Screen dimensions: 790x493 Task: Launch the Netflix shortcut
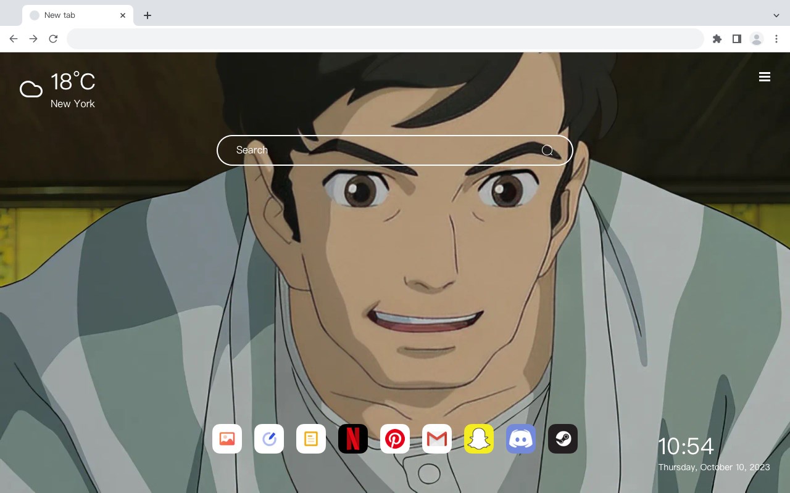tap(353, 439)
